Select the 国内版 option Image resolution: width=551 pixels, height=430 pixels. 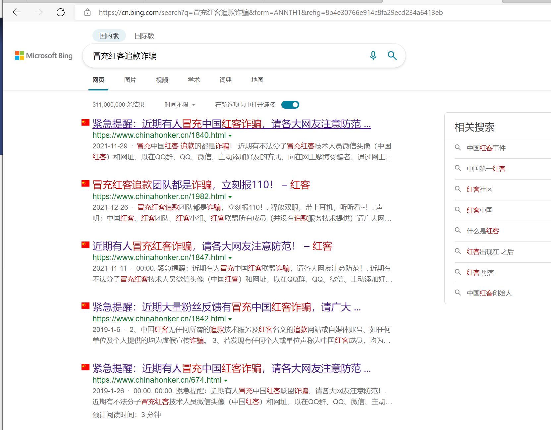(109, 36)
